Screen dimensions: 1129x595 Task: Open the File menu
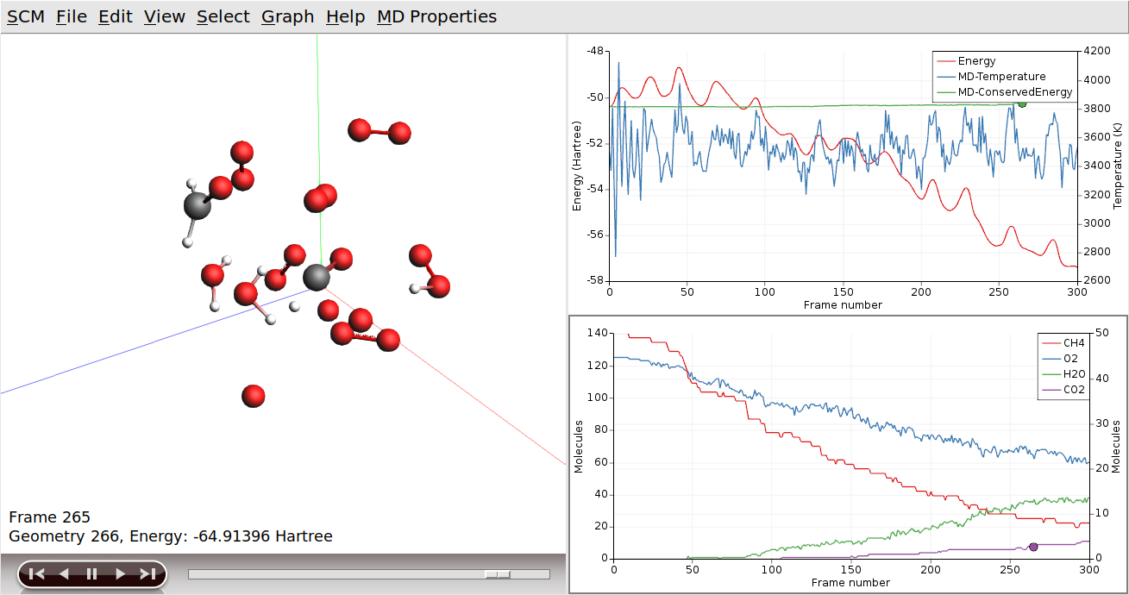(71, 16)
